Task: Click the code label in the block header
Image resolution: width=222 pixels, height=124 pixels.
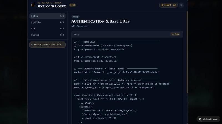Action: coord(76,34)
